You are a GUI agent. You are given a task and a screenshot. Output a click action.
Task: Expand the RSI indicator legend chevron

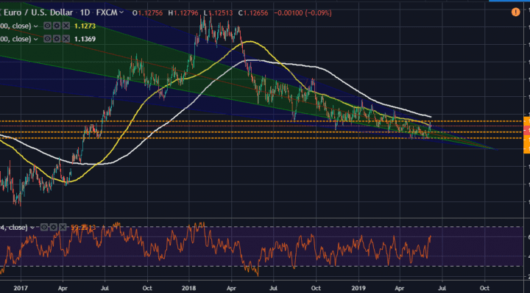coord(32,228)
